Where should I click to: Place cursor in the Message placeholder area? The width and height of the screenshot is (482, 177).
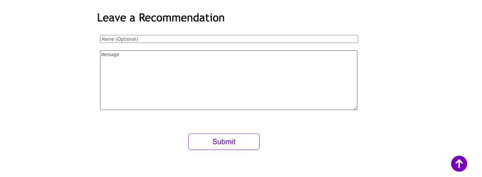(x=110, y=55)
